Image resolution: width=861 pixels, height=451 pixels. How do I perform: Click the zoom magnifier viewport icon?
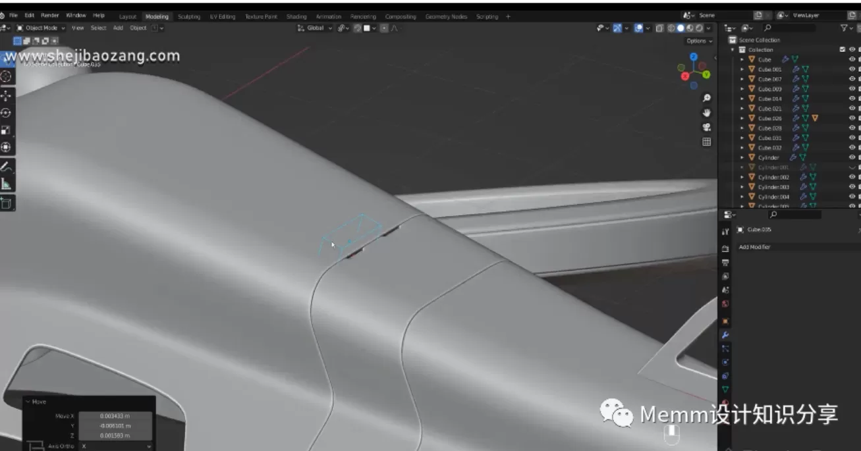(707, 98)
